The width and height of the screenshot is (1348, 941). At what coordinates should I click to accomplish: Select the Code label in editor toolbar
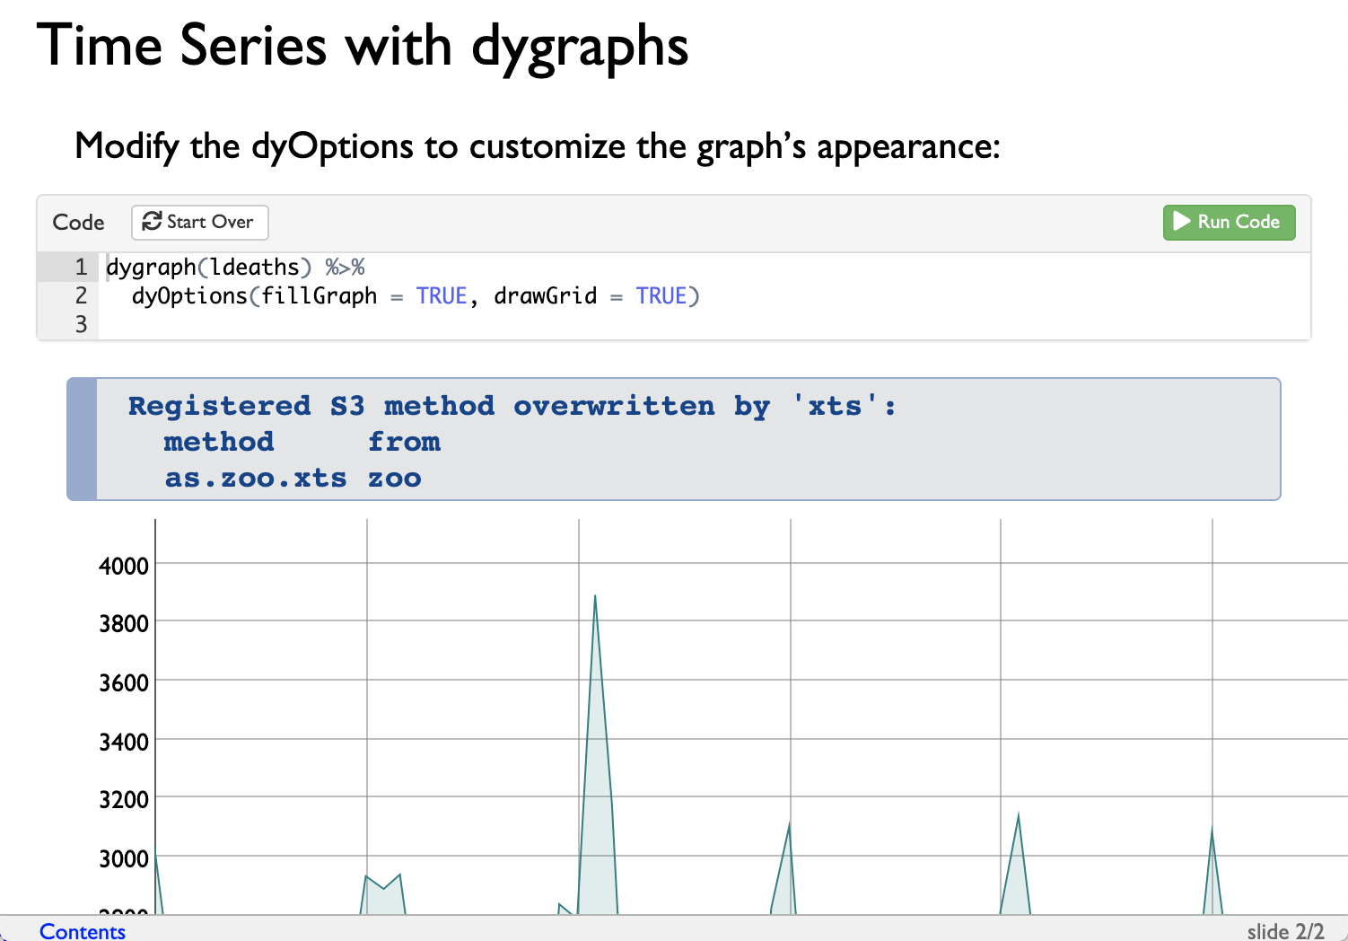tap(77, 222)
